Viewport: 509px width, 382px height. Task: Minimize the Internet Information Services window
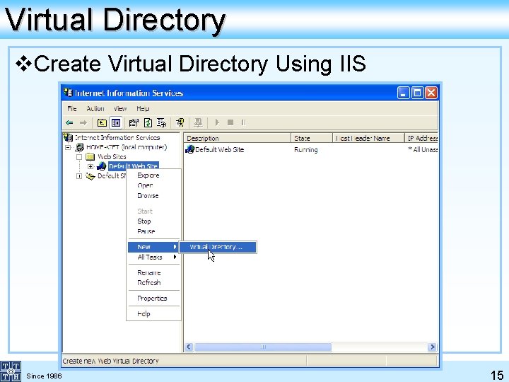point(404,93)
